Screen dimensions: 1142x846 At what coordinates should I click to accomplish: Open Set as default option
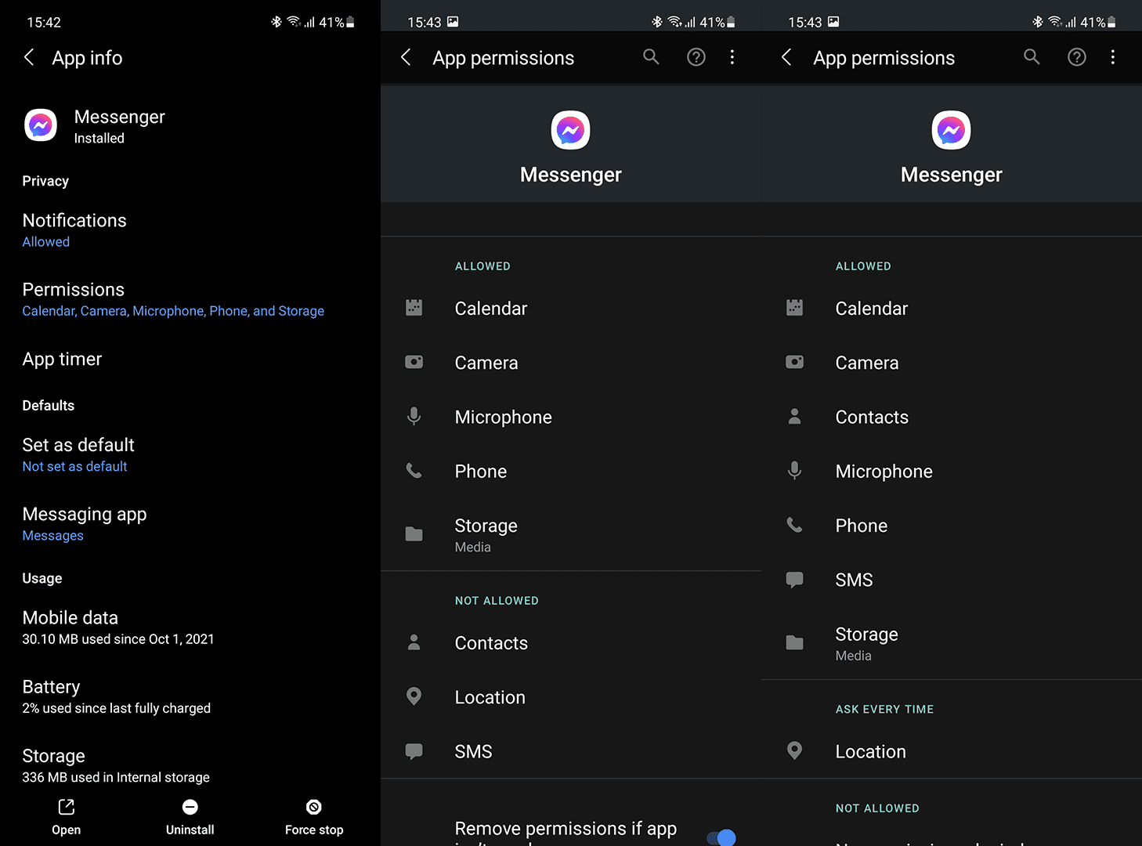point(190,454)
